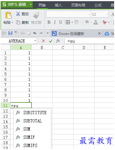
Task: Click the fx insert function icon
Action: (58, 41)
